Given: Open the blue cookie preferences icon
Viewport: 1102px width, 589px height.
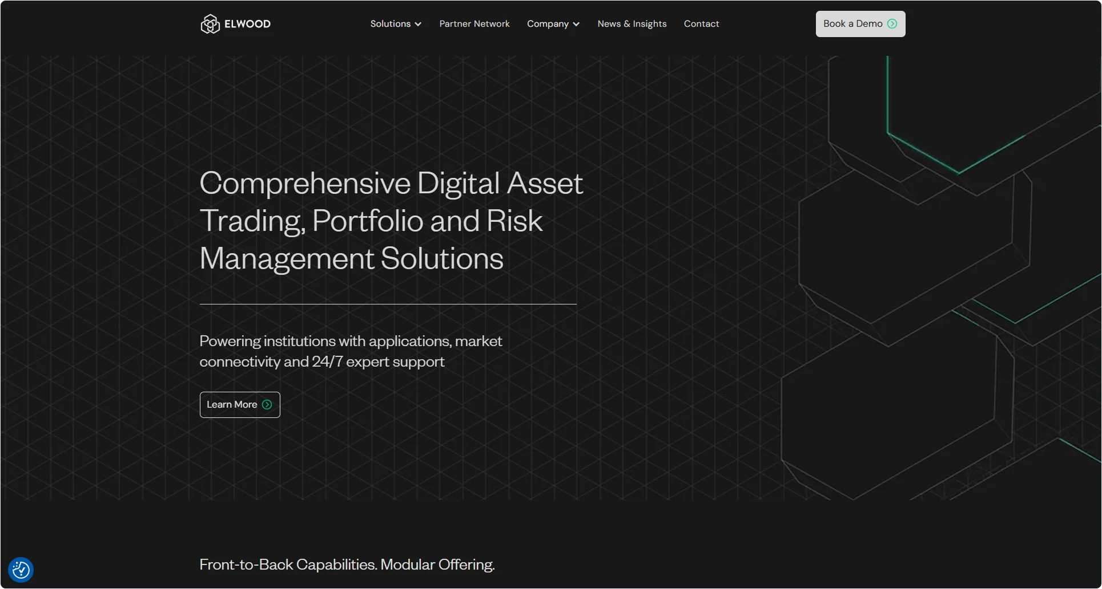Looking at the screenshot, I should [21, 570].
